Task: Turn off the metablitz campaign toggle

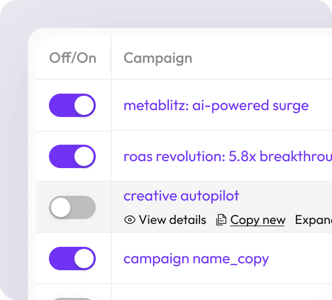Action: click(72, 105)
